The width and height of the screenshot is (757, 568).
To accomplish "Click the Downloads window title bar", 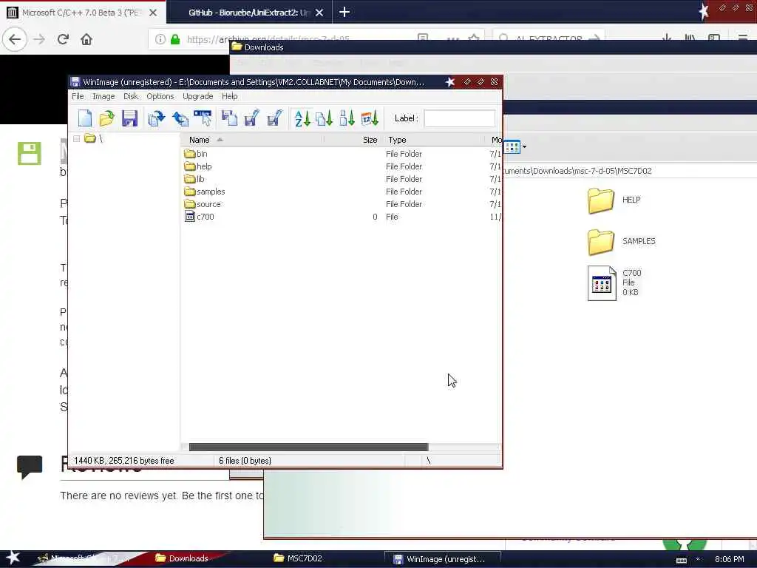I will click(x=493, y=47).
